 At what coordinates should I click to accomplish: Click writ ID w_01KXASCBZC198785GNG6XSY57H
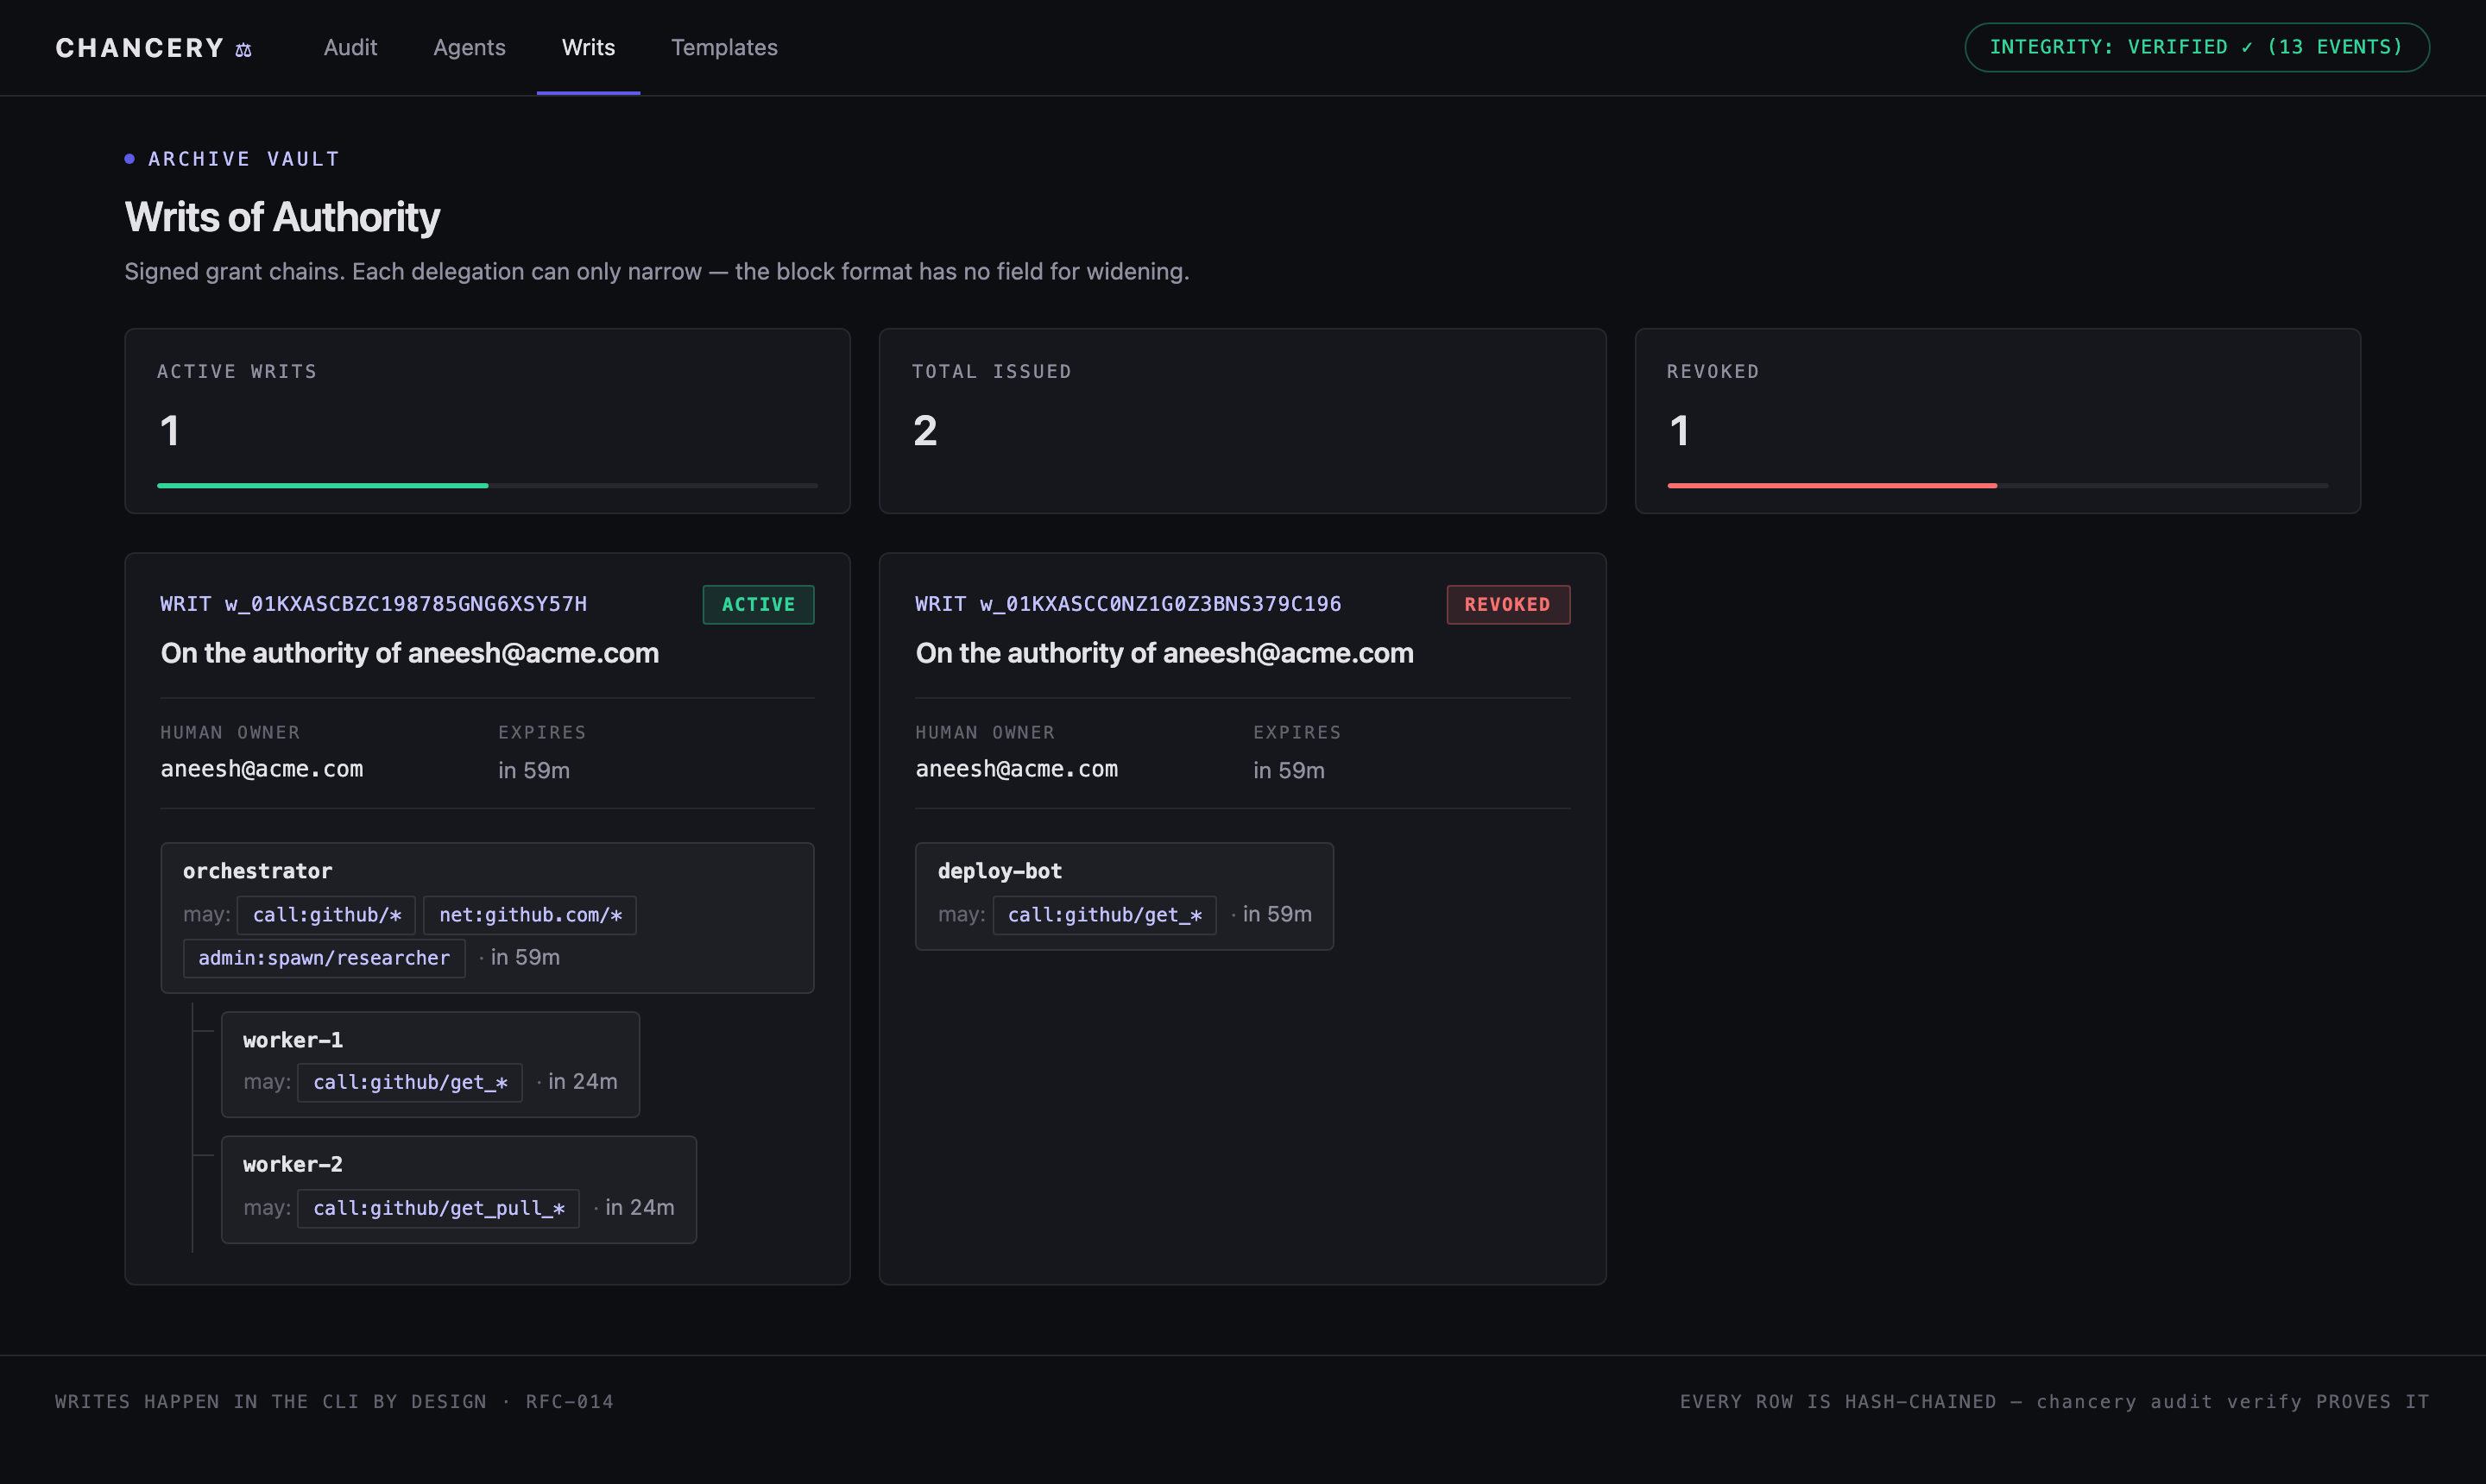pos(407,604)
